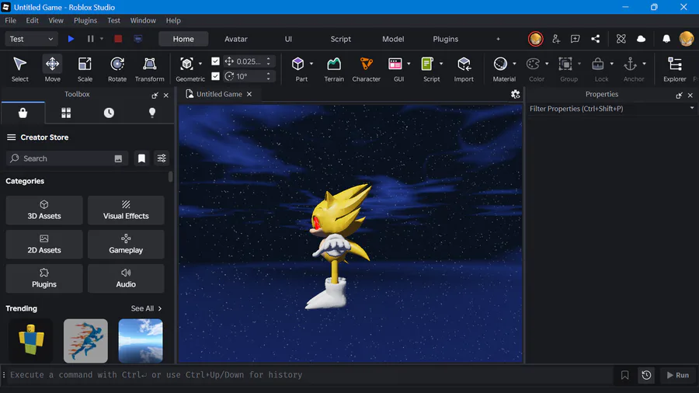
Task: Click the command bar bookmark icon
Action: 624,375
